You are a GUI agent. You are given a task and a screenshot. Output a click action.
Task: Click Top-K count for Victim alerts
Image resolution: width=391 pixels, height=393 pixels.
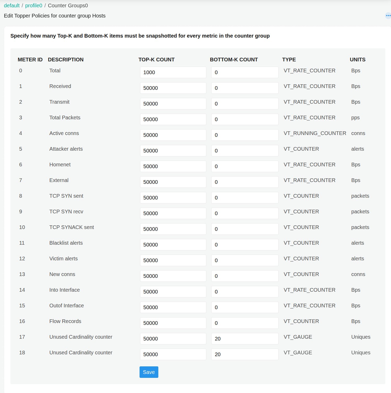point(173,260)
